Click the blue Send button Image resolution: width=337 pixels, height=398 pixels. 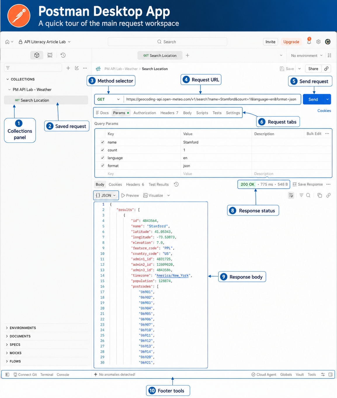[x=313, y=99]
